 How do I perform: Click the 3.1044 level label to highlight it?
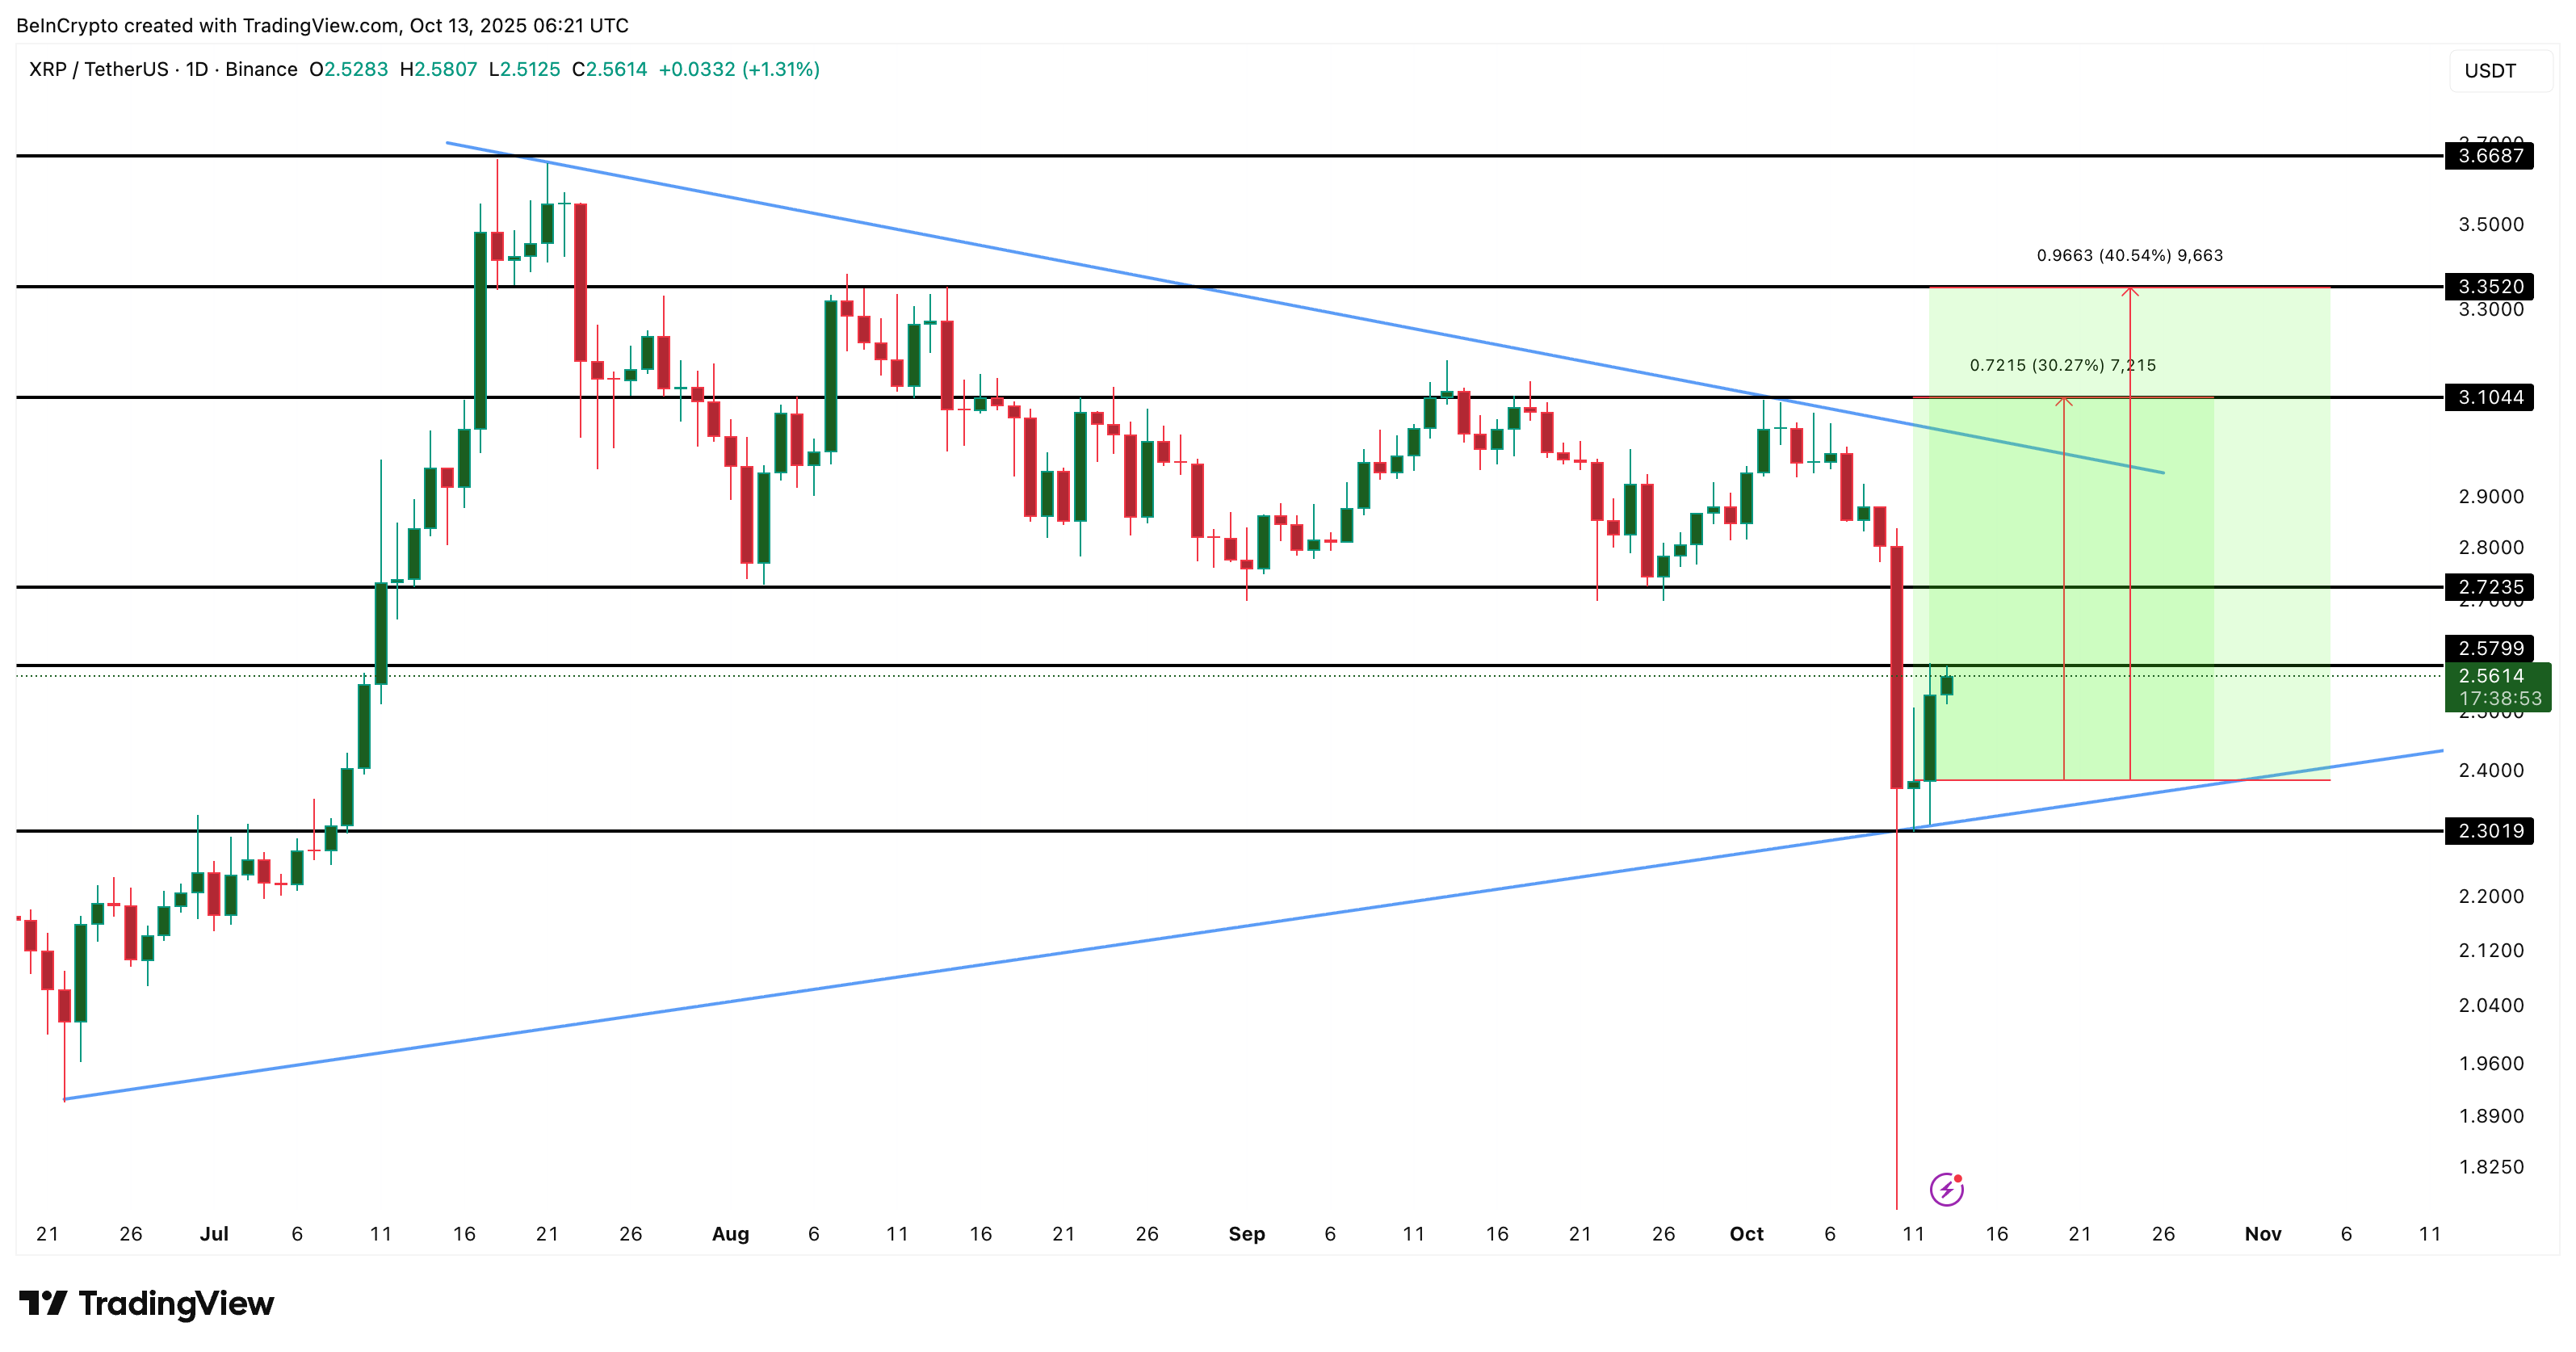(2490, 397)
